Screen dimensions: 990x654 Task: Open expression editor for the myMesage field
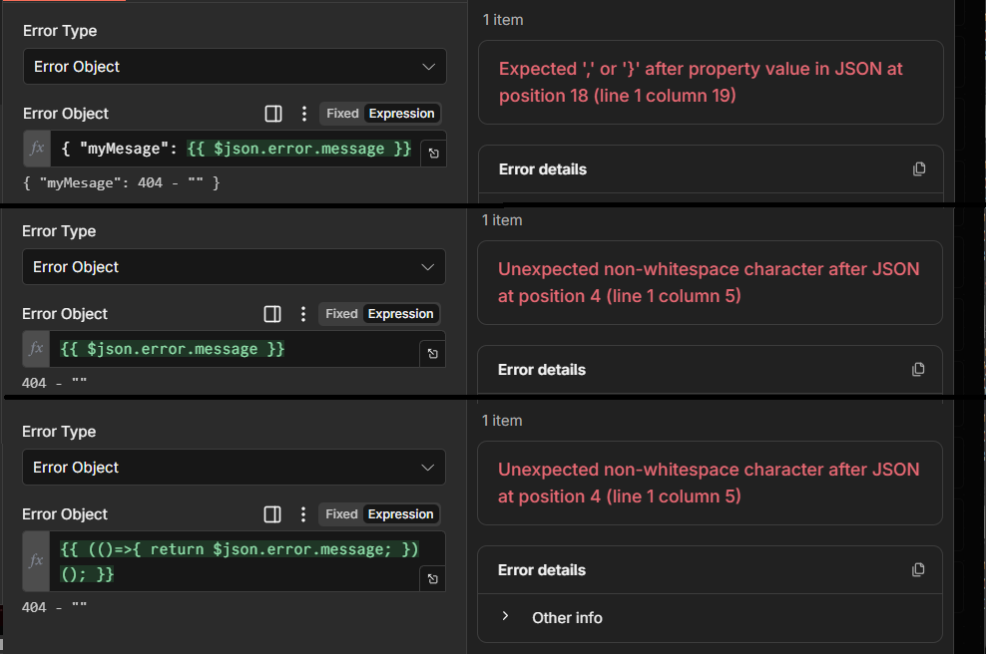(433, 154)
